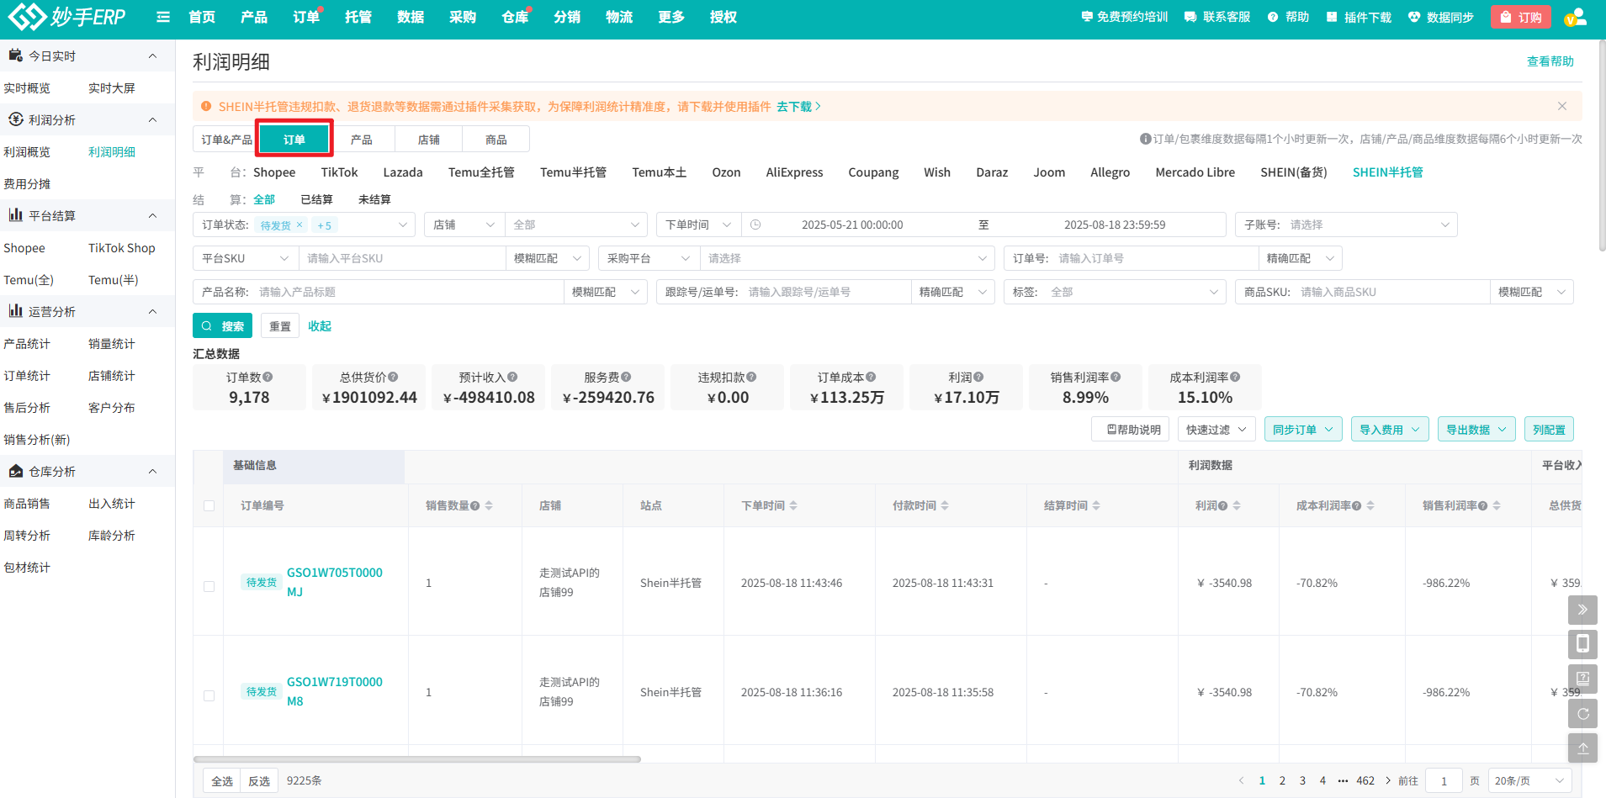Click the 订单数 help question icon
1606x798 pixels.
(268, 378)
